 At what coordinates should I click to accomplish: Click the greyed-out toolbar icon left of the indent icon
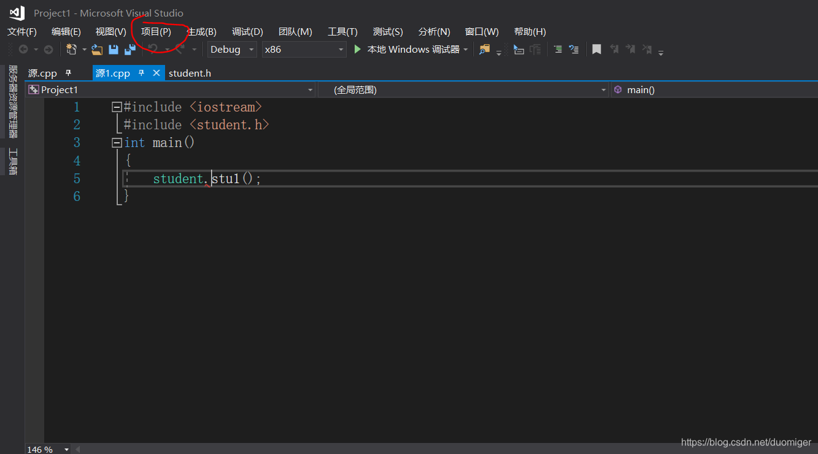coord(536,50)
